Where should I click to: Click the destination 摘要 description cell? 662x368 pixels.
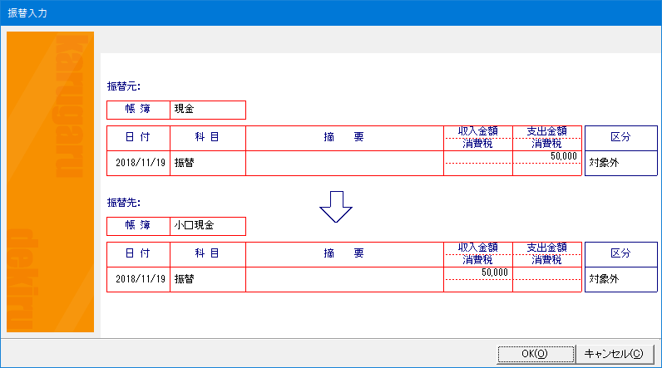(x=344, y=279)
